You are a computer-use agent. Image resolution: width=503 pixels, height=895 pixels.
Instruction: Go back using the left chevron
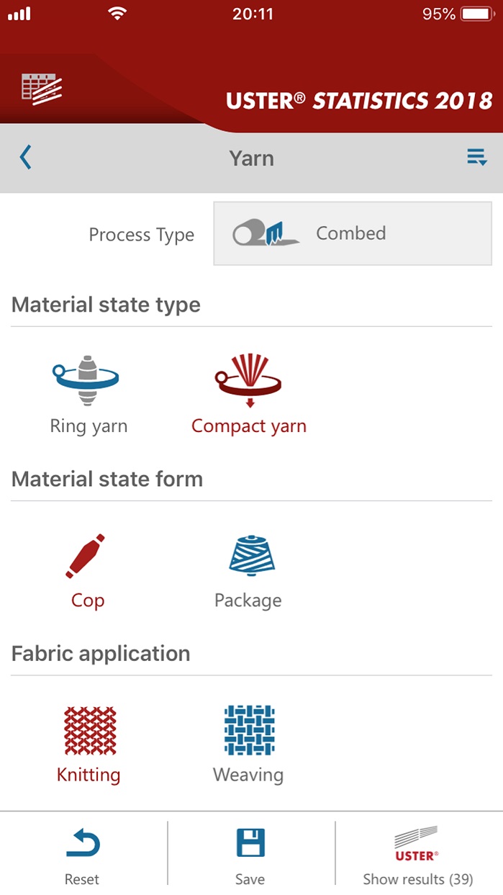coord(26,157)
